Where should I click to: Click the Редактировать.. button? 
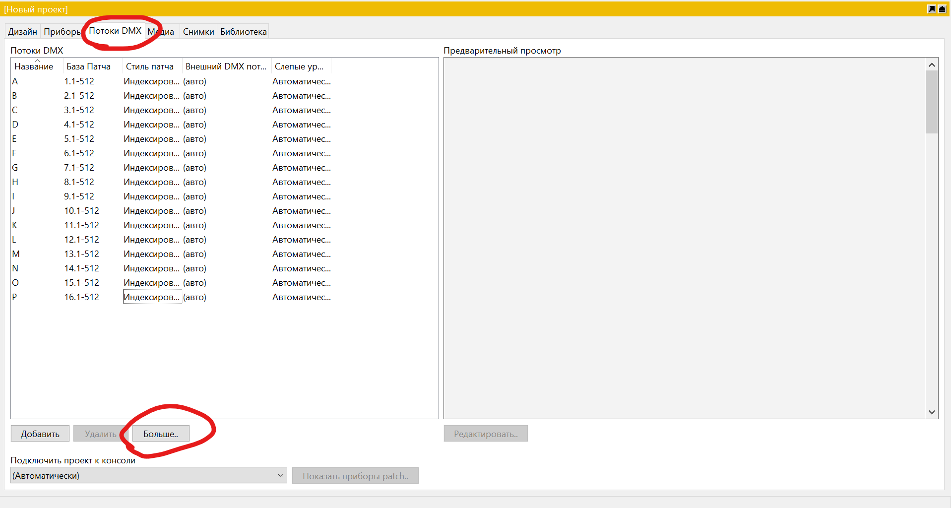click(486, 434)
